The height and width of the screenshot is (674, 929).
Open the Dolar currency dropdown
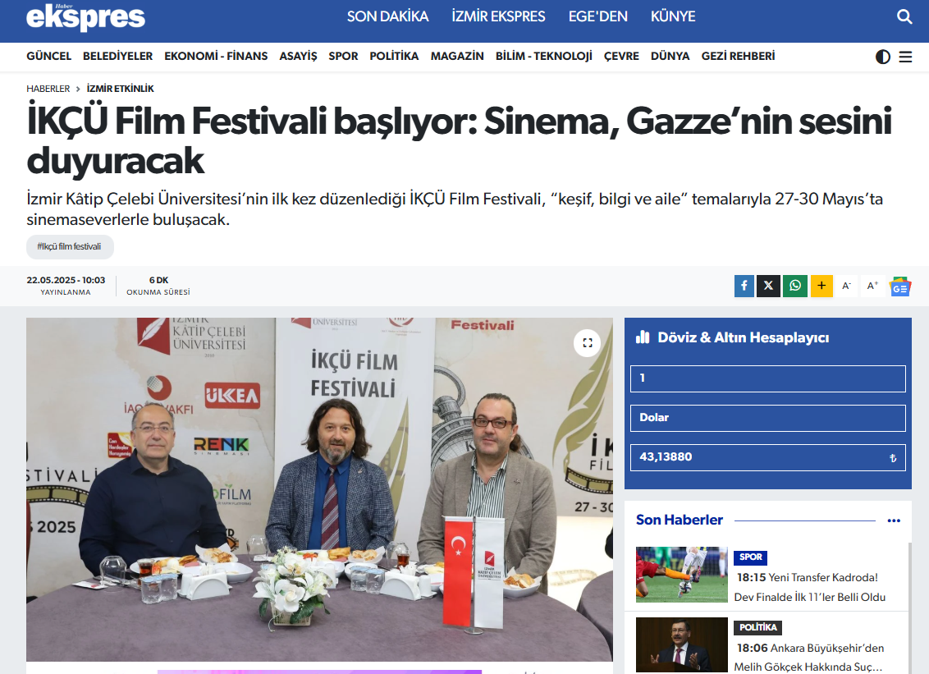click(768, 418)
